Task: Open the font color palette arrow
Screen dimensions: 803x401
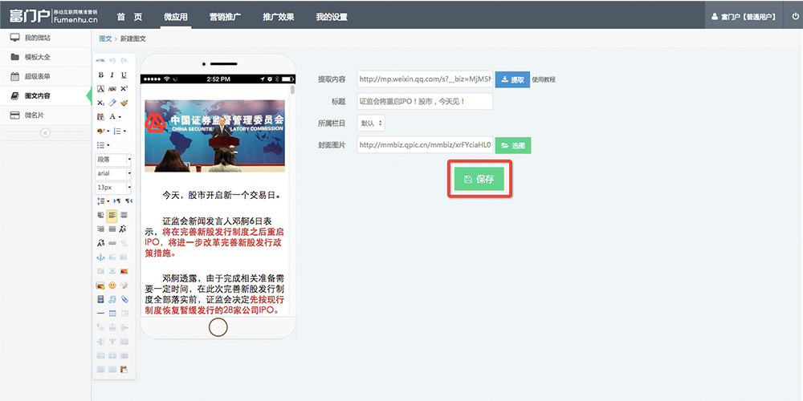Action: pyautogui.click(x=120, y=117)
